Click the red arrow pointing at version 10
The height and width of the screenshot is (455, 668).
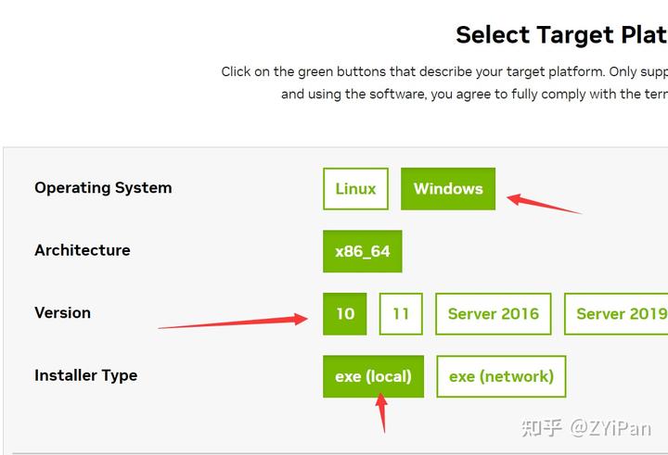(234, 322)
